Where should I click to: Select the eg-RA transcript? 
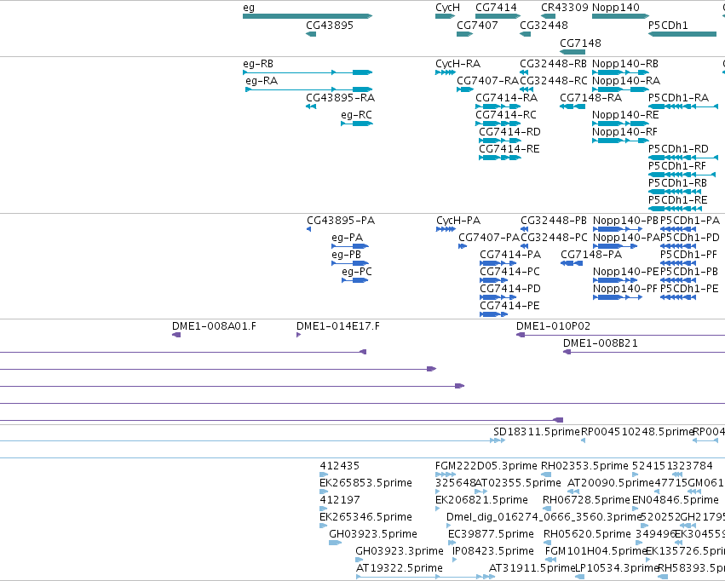click(x=309, y=89)
